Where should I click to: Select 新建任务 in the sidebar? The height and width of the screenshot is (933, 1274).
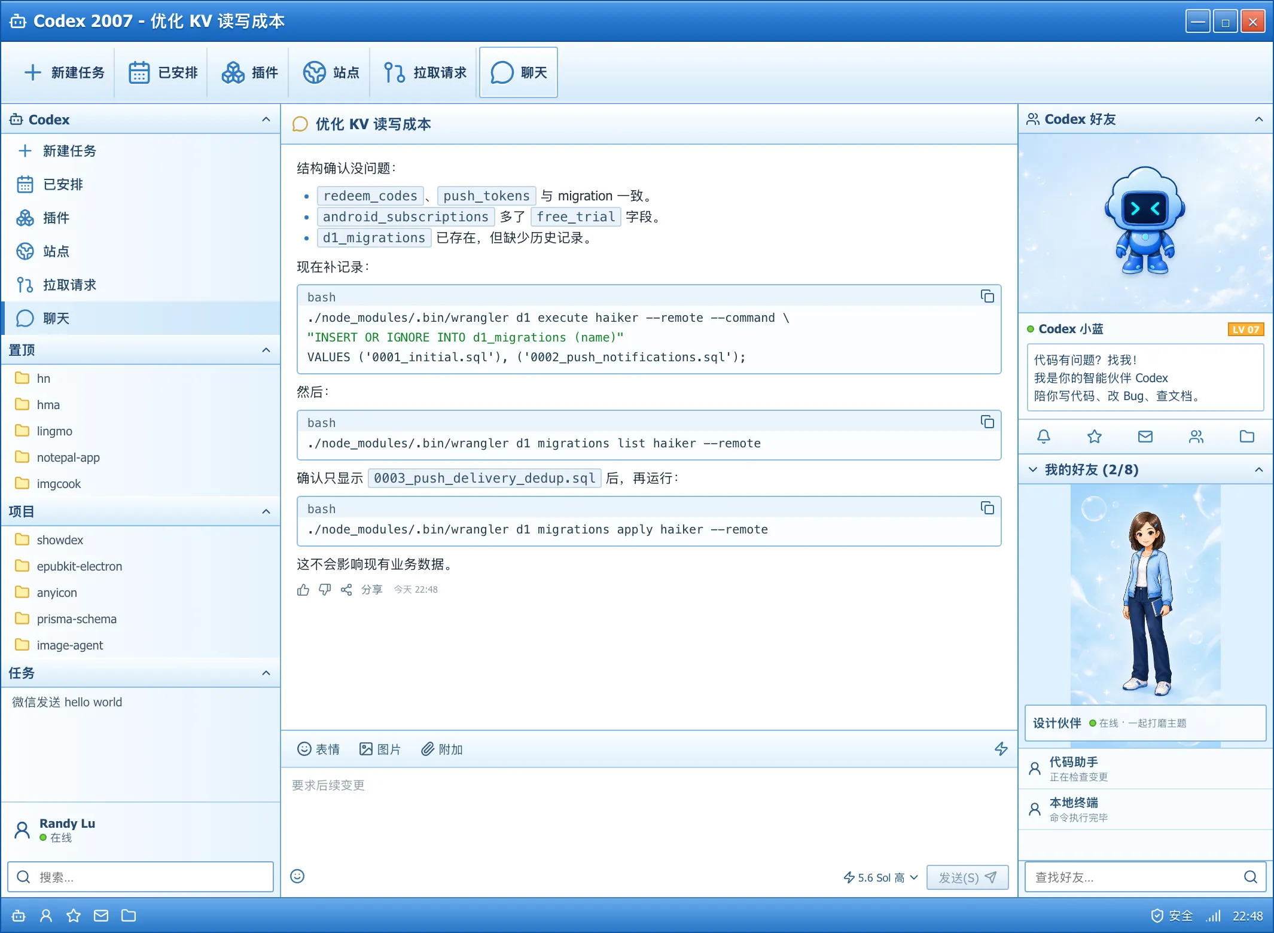(141, 151)
